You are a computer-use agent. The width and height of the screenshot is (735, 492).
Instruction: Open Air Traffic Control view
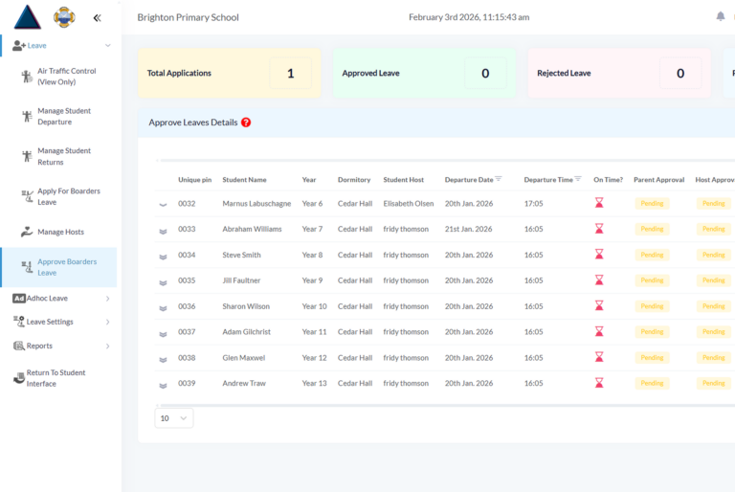click(66, 77)
